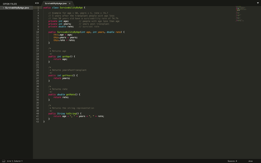The width and height of the screenshot is (261, 163).
Task: Click the "* Returns rate" comment
Action: (58, 89)
